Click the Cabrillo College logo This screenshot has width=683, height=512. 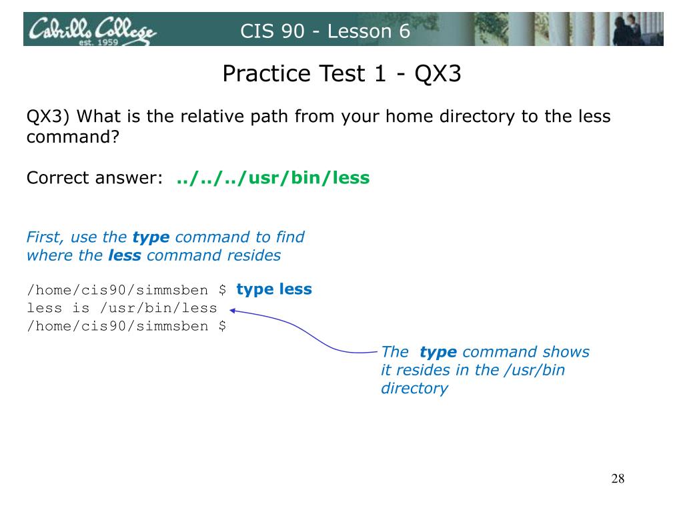(x=92, y=30)
